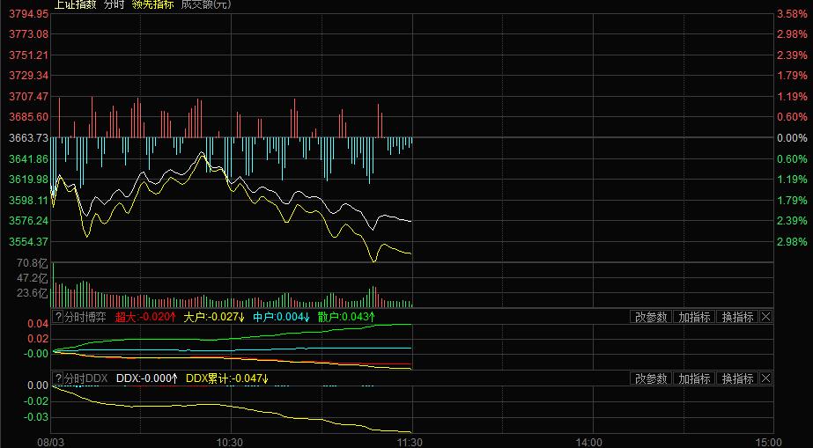Click the 散户 green value label
Image resolution: width=813 pixels, height=448 pixels.
[346, 317]
